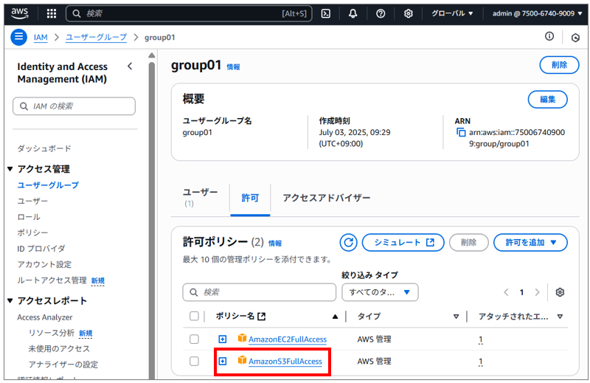Viewport: 590px width, 383px height.
Task: Open the 許可を追加 dropdown button
Action: coord(530,243)
